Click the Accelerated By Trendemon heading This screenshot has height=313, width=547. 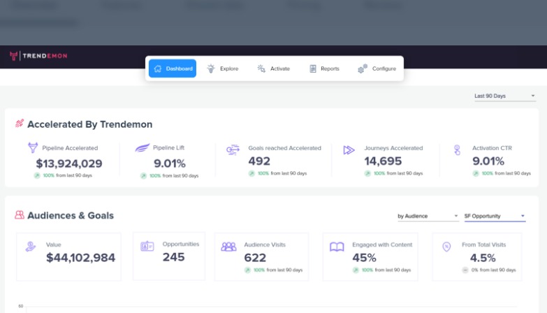(89, 124)
